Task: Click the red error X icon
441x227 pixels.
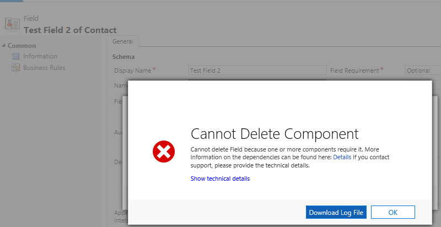Action: (x=164, y=152)
